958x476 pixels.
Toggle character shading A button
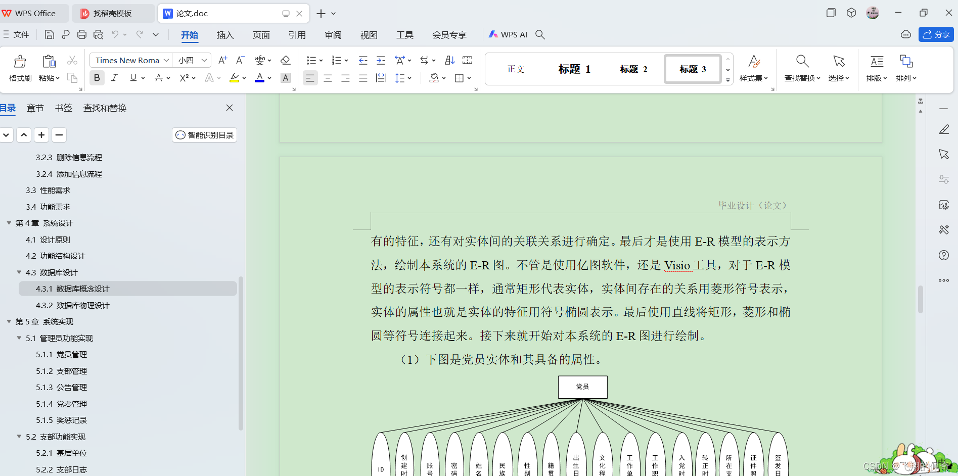click(x=286, y=78)
